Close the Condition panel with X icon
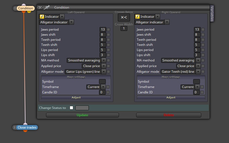The image size is (229, 143). click(40, 8)
